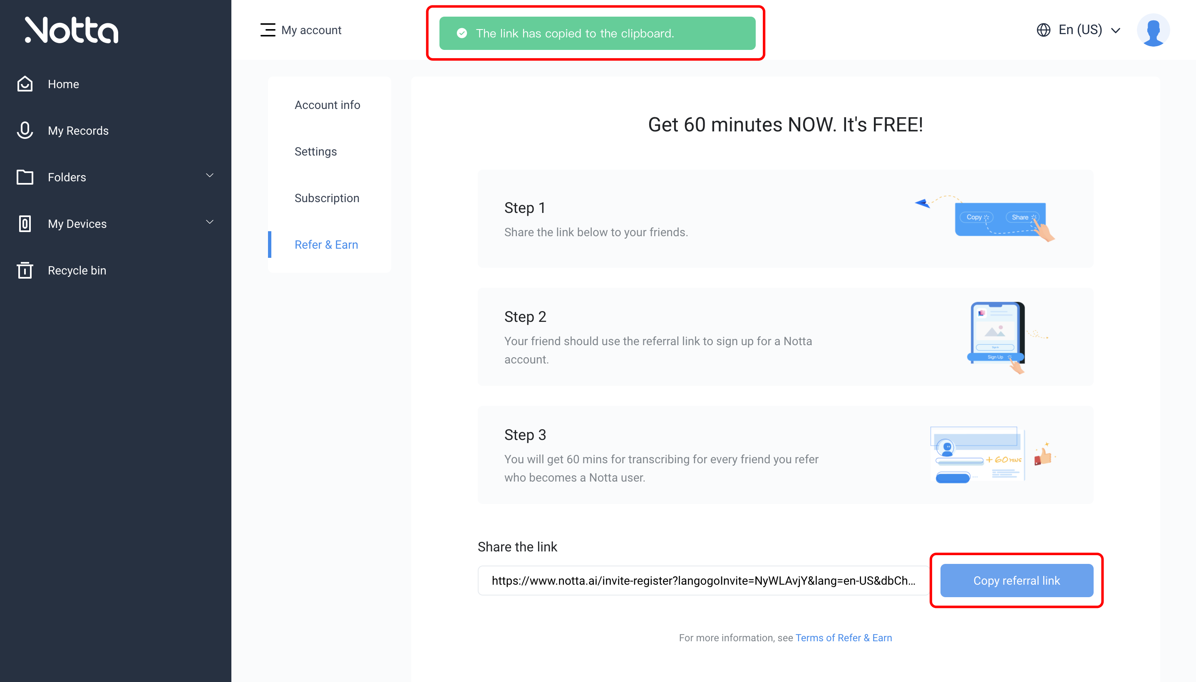Click the 'Step 3' heading text
Image resolution: width=1196 pixels, height=682 pixels.
point(525,435)
